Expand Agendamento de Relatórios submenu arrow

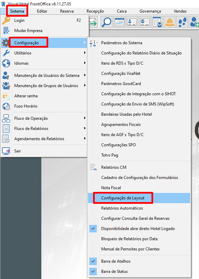click(85, 138)
